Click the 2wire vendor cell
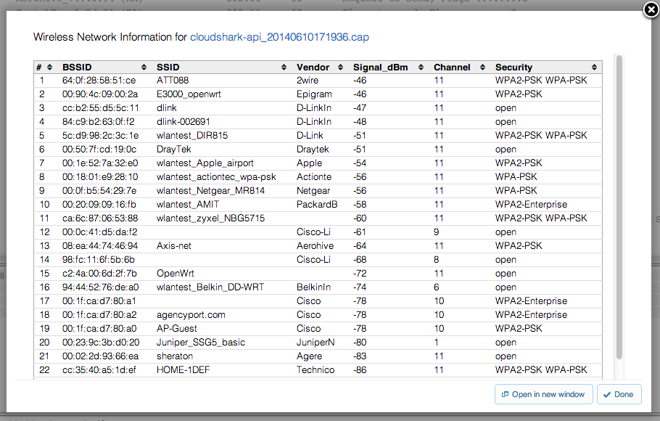This screenshot has height=421, width=660. (308, 80)
